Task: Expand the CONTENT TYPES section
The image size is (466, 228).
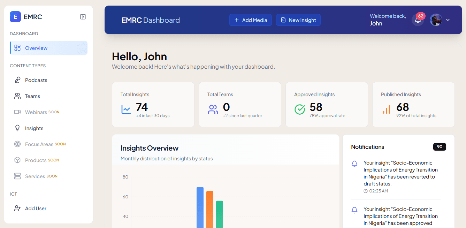Action: [28, 66]
